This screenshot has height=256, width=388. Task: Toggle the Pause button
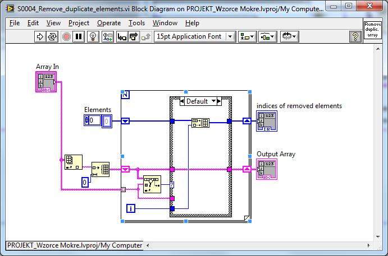click(x=79, y=37)
